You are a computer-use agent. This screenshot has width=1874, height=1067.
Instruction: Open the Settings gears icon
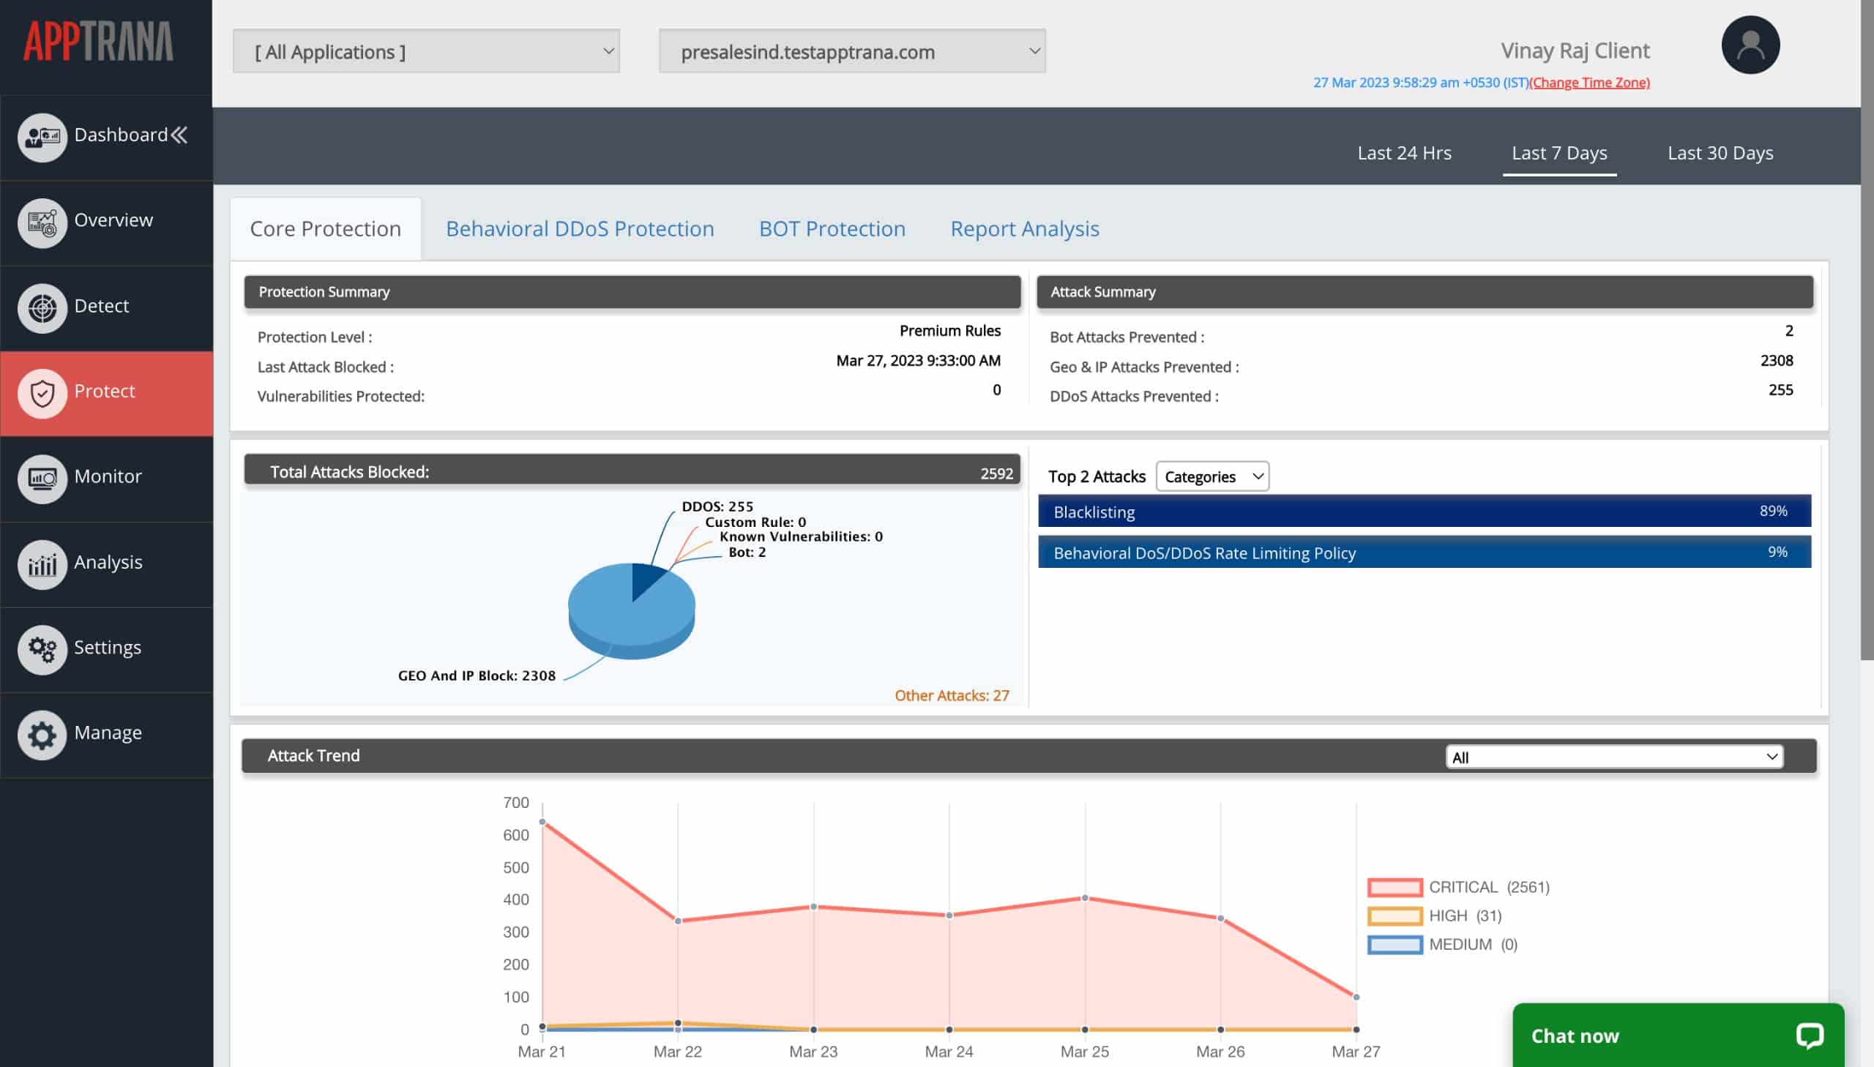(x=42, y=649)
